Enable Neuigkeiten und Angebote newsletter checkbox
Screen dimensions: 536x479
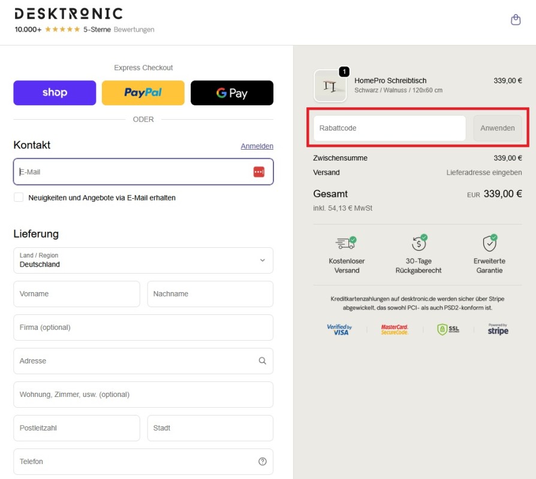tap(19, 198)
